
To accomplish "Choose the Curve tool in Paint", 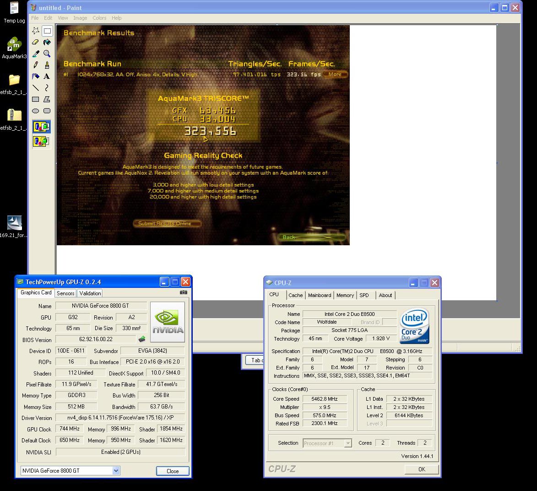I will click(47, 88).
